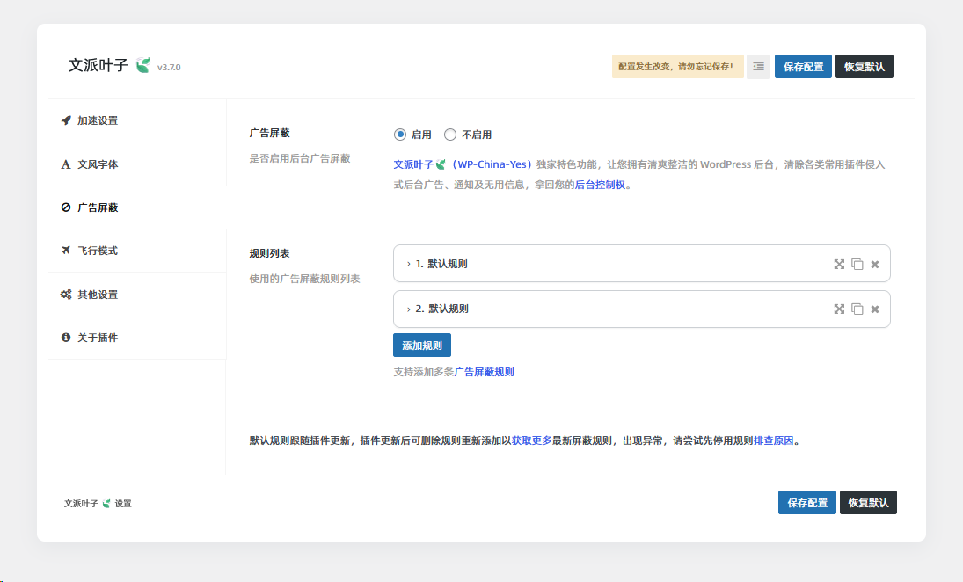
Task: Click the expand-all icon beside 保存配置
Action: (x=758, y=67)
